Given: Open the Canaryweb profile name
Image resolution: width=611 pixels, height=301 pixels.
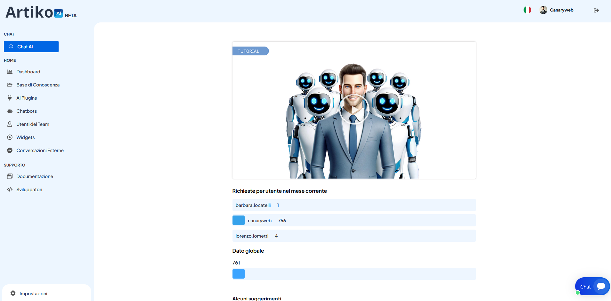Looking at the screenshot, I should pyautogui.click(x=561, y=10).
